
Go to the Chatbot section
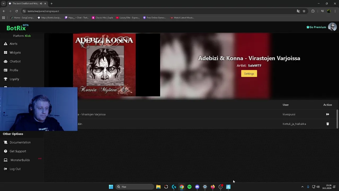point(15,61)
